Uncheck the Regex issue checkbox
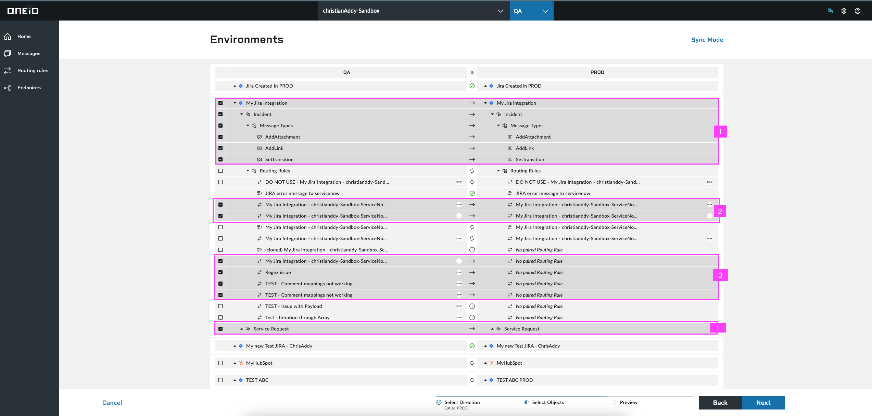This screenshot has height=416, width=872. (220, 272)
